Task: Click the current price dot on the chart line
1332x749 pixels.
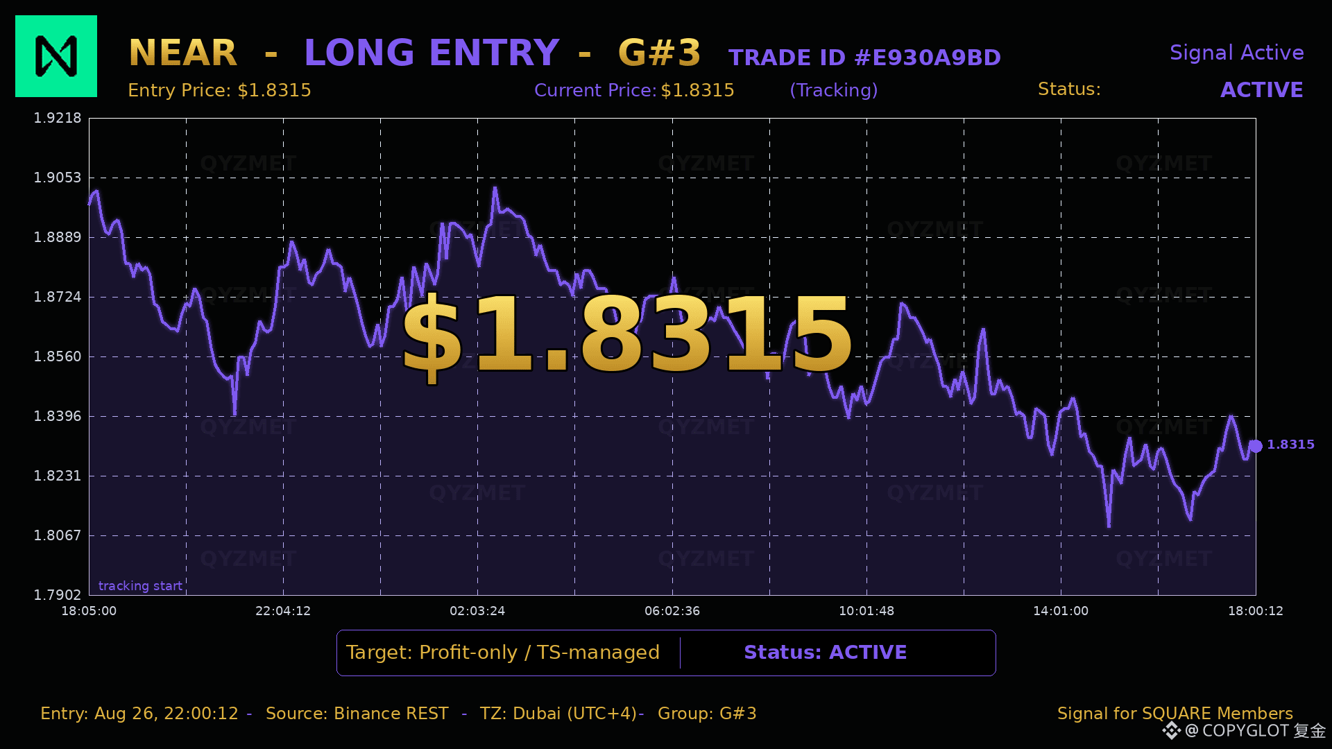Action: (x=1256, y=445)
